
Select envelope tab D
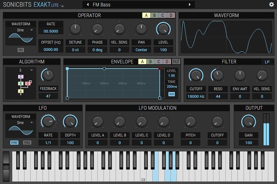167,61
